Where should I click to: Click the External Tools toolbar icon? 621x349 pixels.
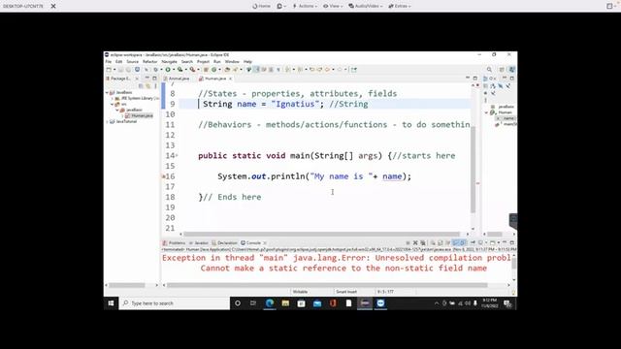[192, 70]
